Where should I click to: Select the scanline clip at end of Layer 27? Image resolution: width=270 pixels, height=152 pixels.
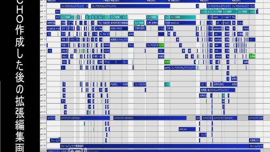(x=255, y=141)
